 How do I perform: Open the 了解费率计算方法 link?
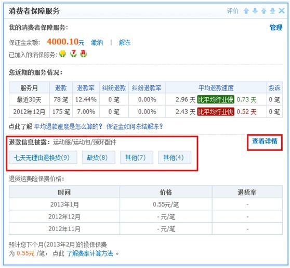click(90, 253)
